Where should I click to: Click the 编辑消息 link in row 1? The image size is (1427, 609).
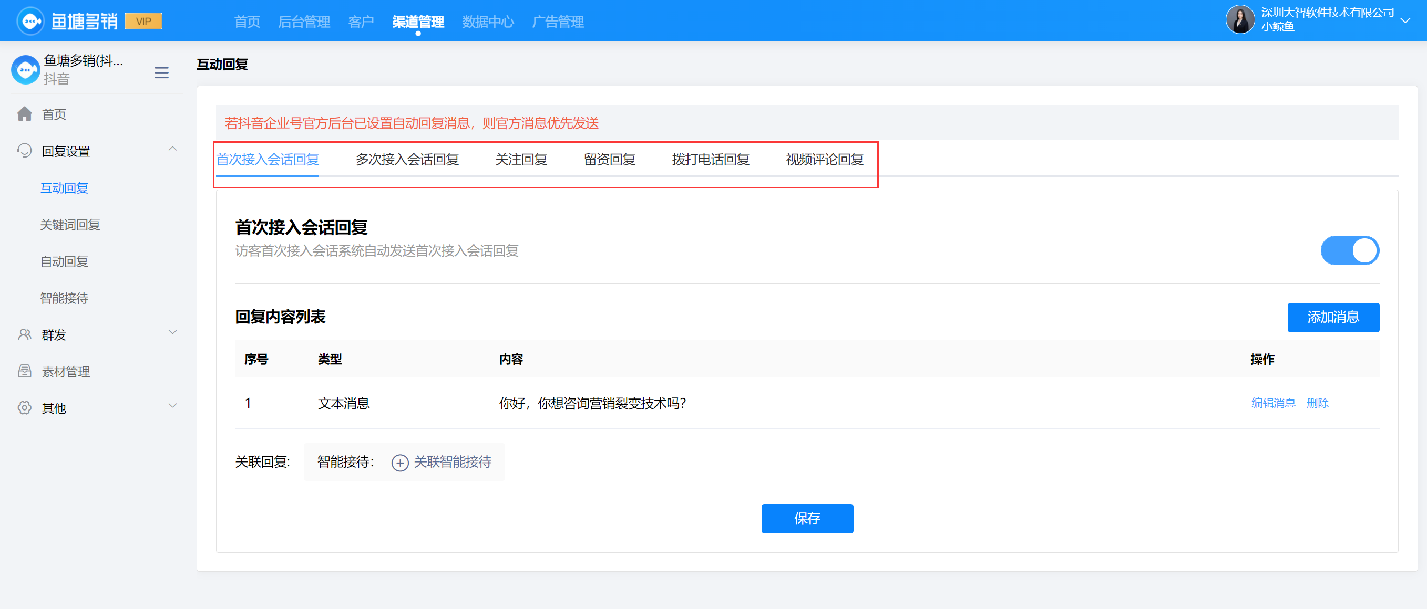point(1273,403)
